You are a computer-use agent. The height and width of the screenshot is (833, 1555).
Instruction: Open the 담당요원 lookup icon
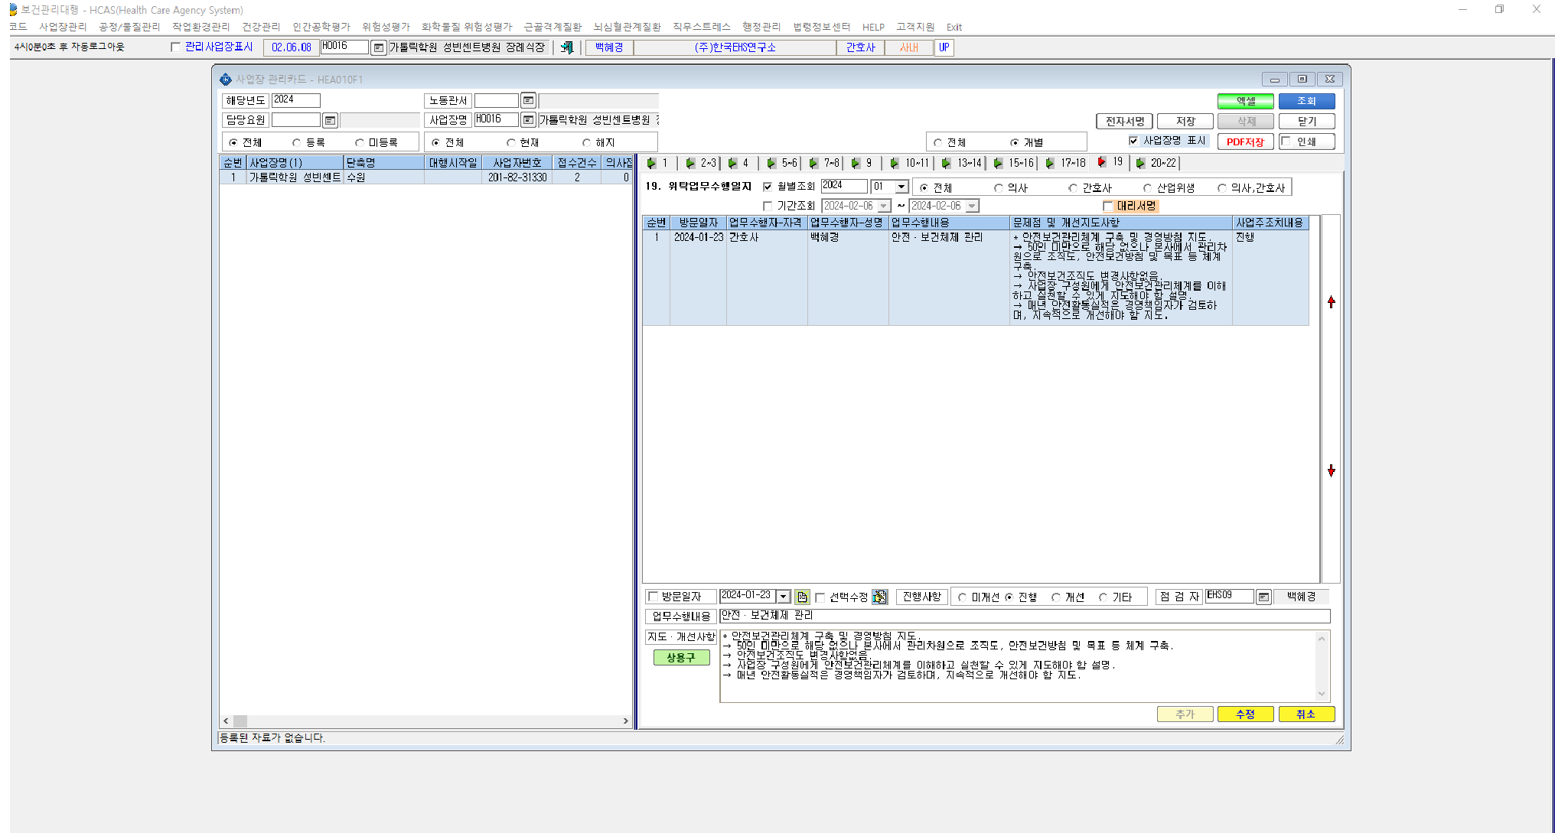330,120
